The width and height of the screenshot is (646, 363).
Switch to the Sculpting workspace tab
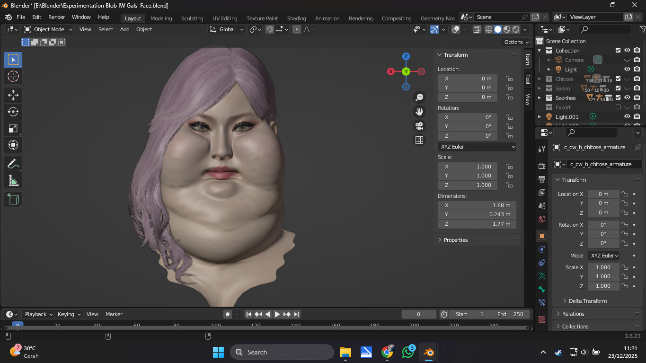192,18
